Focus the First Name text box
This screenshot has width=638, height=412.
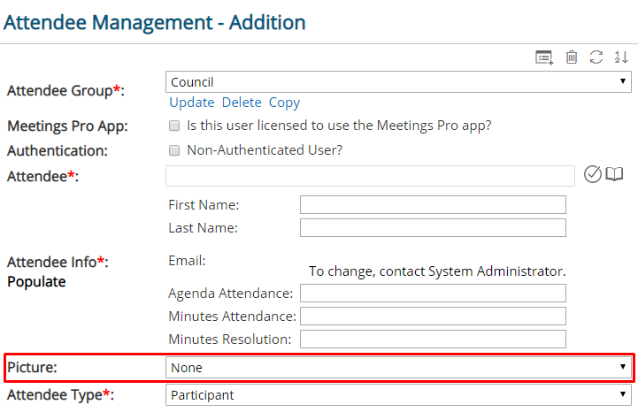tap(433, 204)
